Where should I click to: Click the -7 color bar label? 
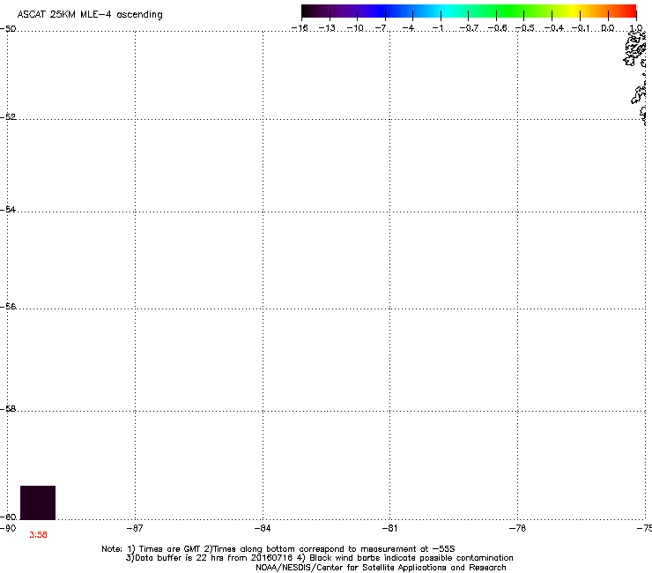click(381, 28)
